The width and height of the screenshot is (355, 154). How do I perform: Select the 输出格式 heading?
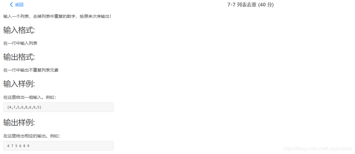[x=19, y=57]
